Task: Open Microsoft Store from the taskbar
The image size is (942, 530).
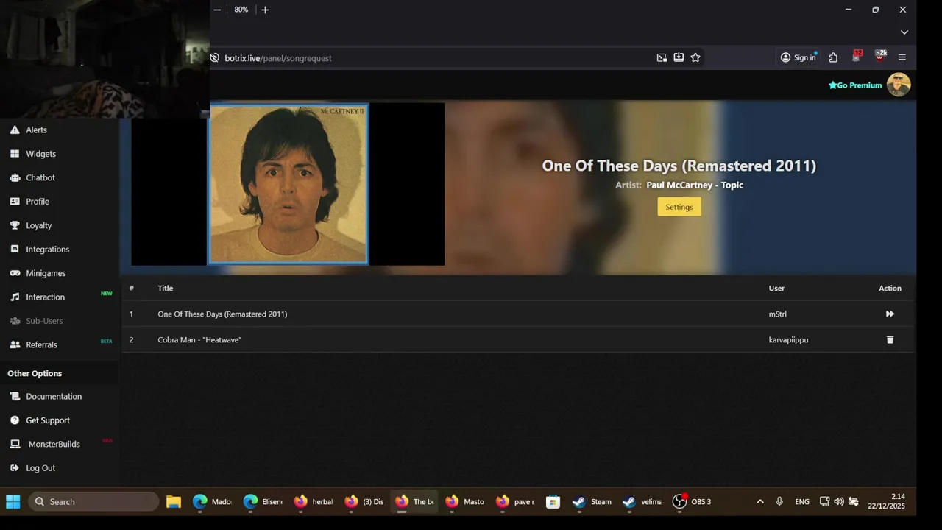Action: point(553,502)
